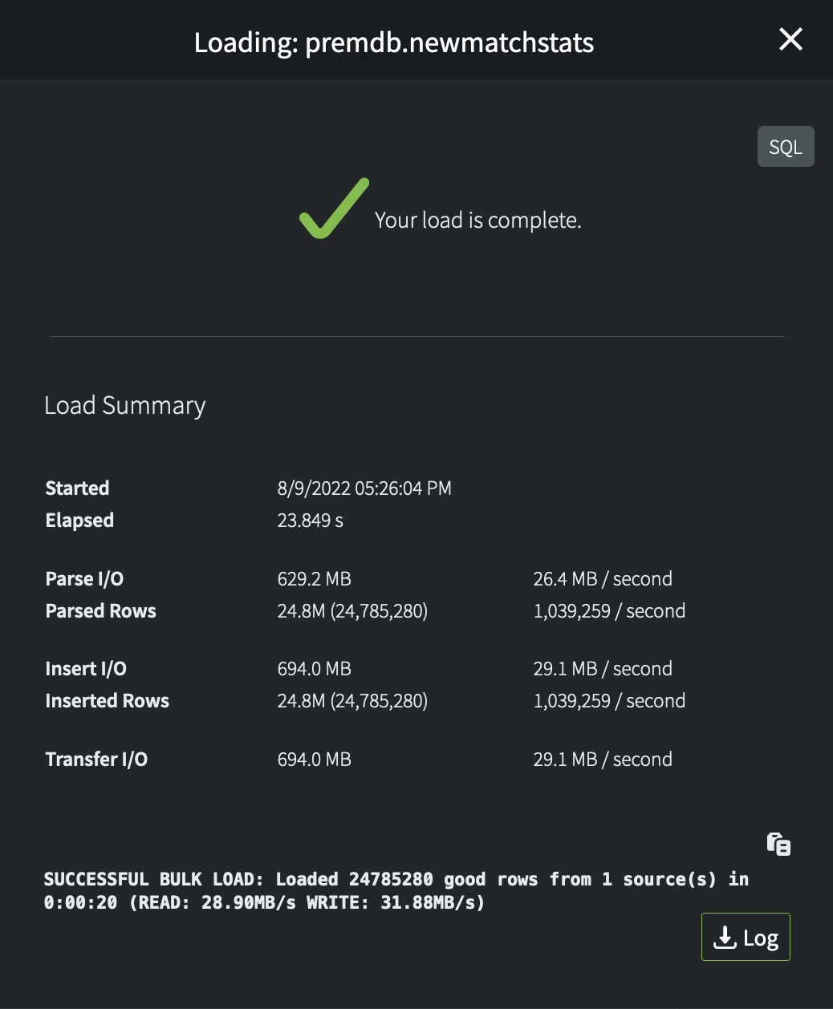Click the Insert I/O label
The width and height of the screenshot is (833, 1009).
[x=86, y=669]
